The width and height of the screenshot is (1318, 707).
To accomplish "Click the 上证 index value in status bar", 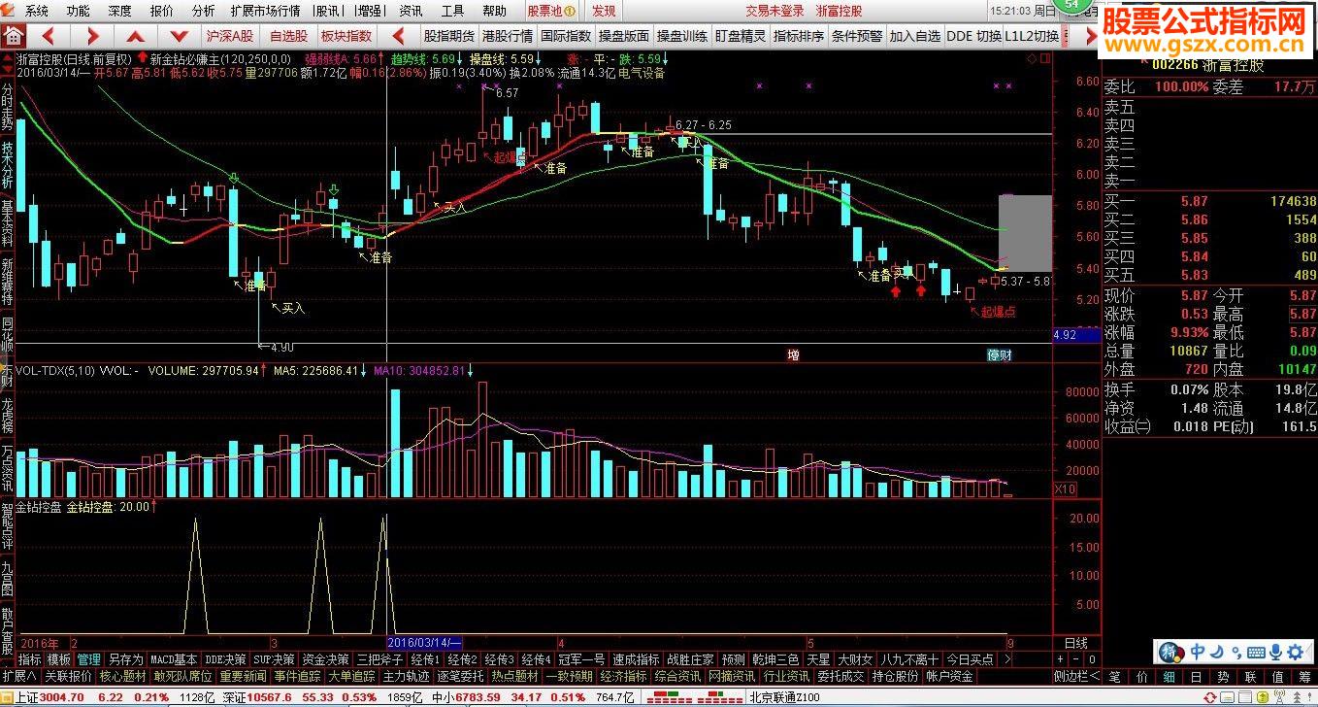I will point(62,697).
